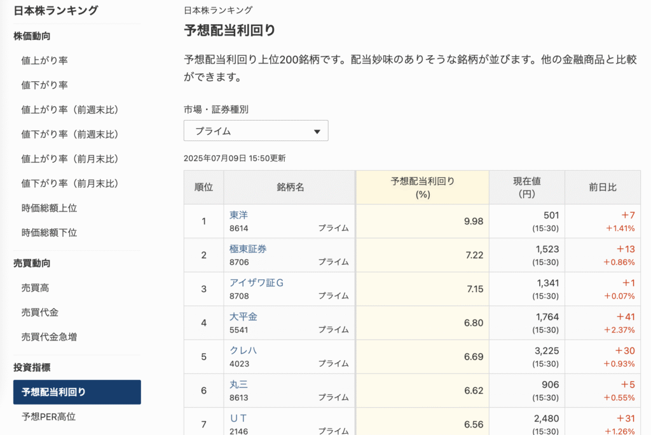
Task: Click current price 1,341
Action: click(547, 283)
